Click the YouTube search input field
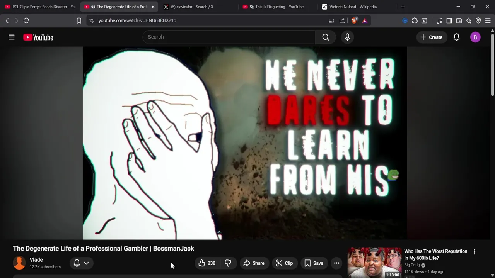495x278 pixels. coord(229,37)
